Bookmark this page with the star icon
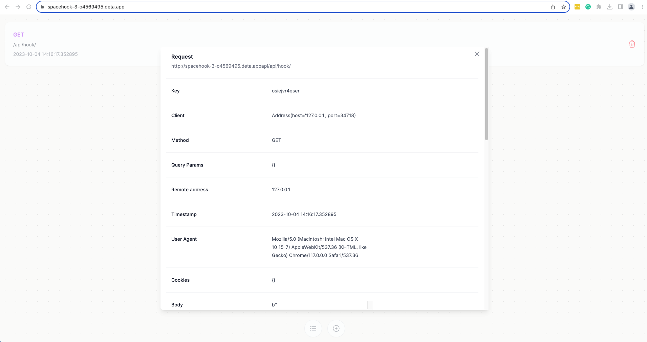Image resolution: width=647 pixels, height=342 pixels. pyautogui.click(x=563, y=7)
